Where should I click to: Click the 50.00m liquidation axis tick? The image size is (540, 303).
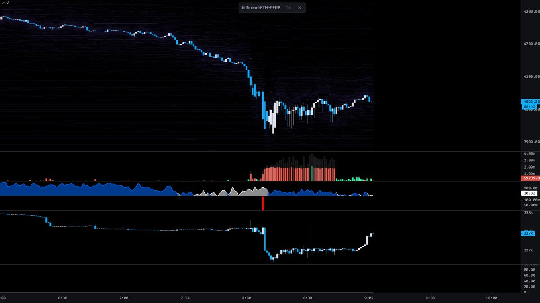530,205
